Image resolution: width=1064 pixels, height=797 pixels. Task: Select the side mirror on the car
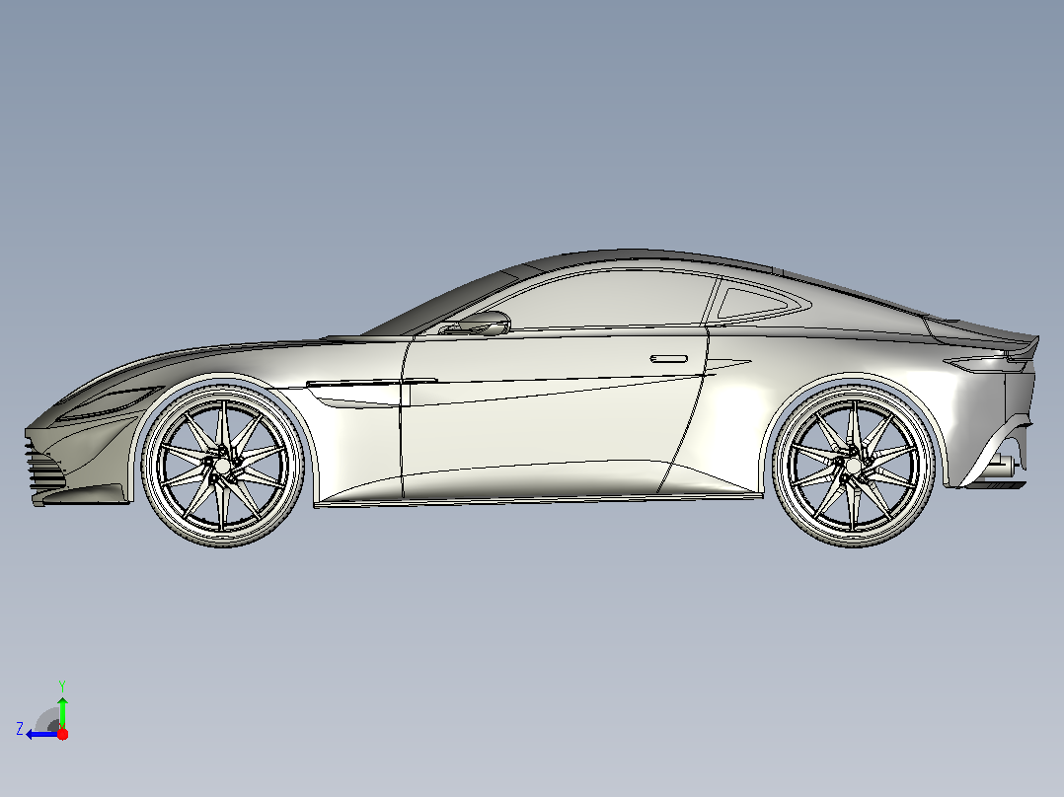[484, 323]
